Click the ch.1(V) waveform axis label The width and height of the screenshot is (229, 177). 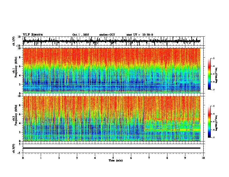point(14,41)
